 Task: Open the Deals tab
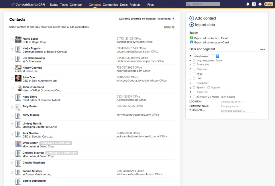pyautogui.click(x=124, y=5)
